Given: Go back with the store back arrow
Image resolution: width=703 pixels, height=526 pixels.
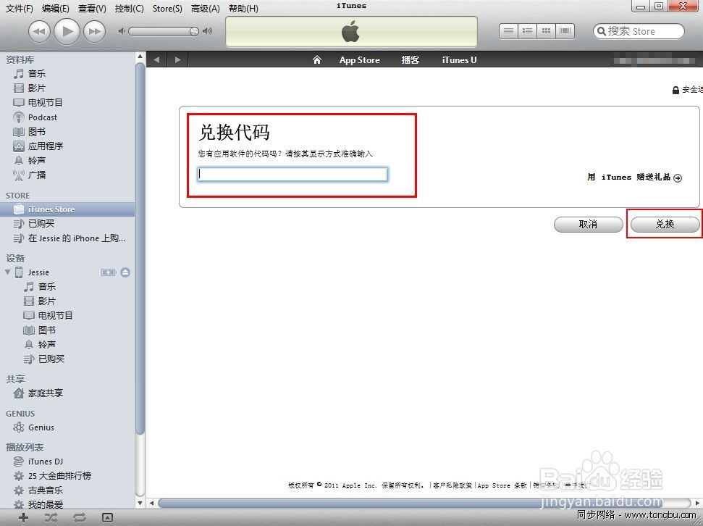Looking at the screenshot, I should pos(156,59).
